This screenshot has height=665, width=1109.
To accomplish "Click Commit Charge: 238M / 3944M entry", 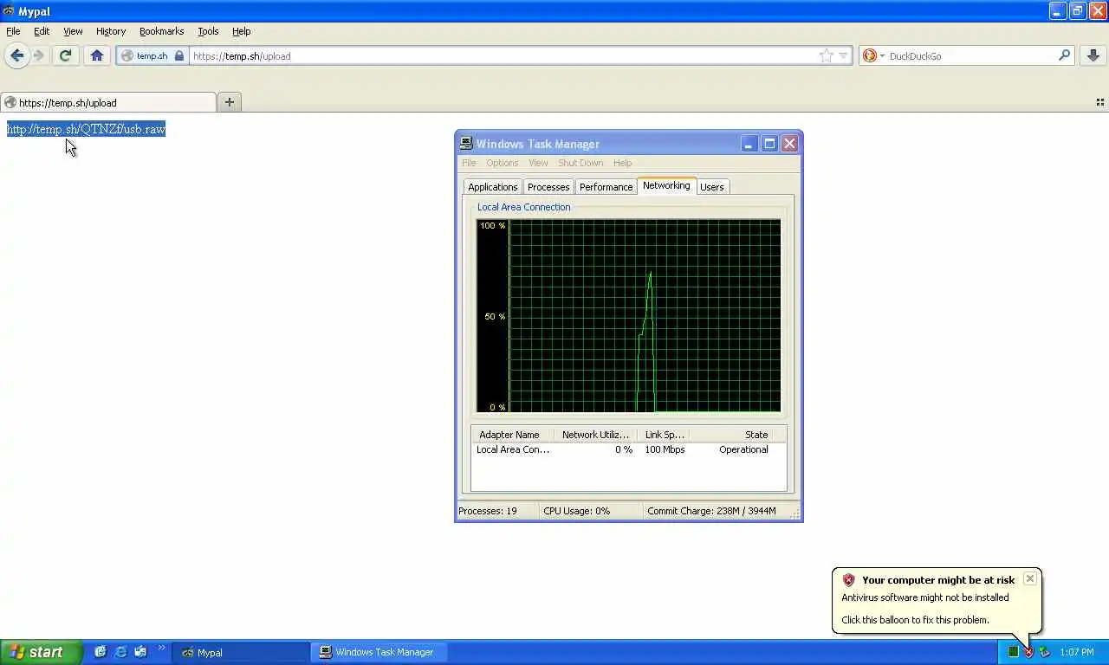I will tap(711, 511).
